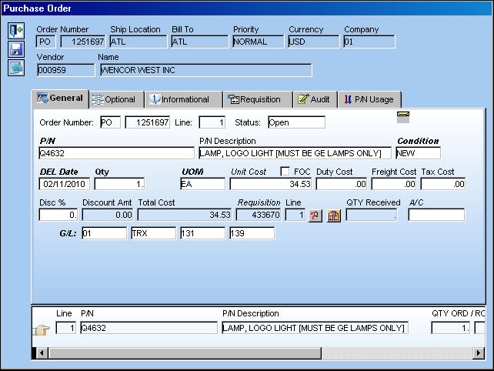Click the save floppy disk icon
The width and height of the screenshot is (494, 371).
pos(16,49)
